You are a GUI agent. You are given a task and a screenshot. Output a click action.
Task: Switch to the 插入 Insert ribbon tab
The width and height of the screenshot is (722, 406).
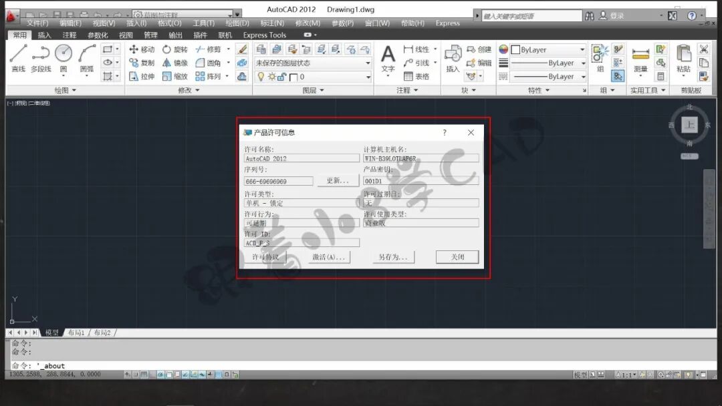45,35
